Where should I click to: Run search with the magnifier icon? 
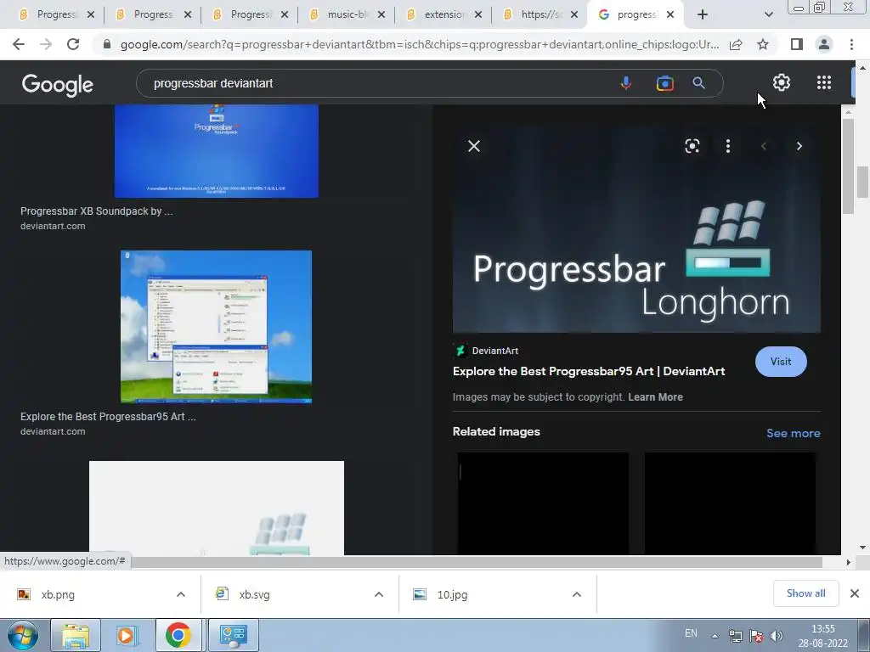pyautogui.click(x=698, y=83)
